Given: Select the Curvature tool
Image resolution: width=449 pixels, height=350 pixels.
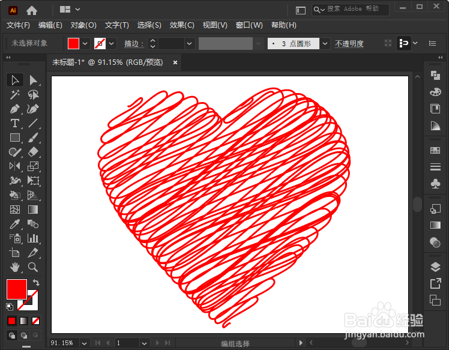Looking at the screenshot, I should [x=33, y=109].
